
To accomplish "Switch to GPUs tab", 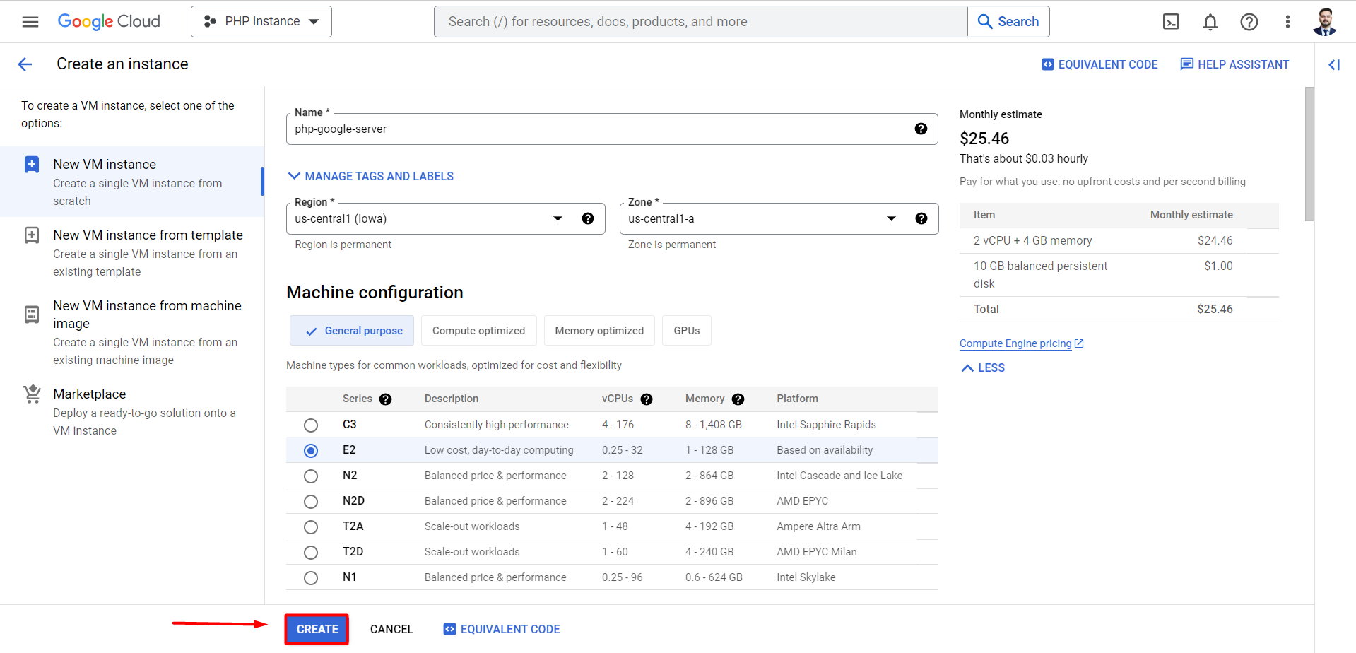I will [687, 331].
